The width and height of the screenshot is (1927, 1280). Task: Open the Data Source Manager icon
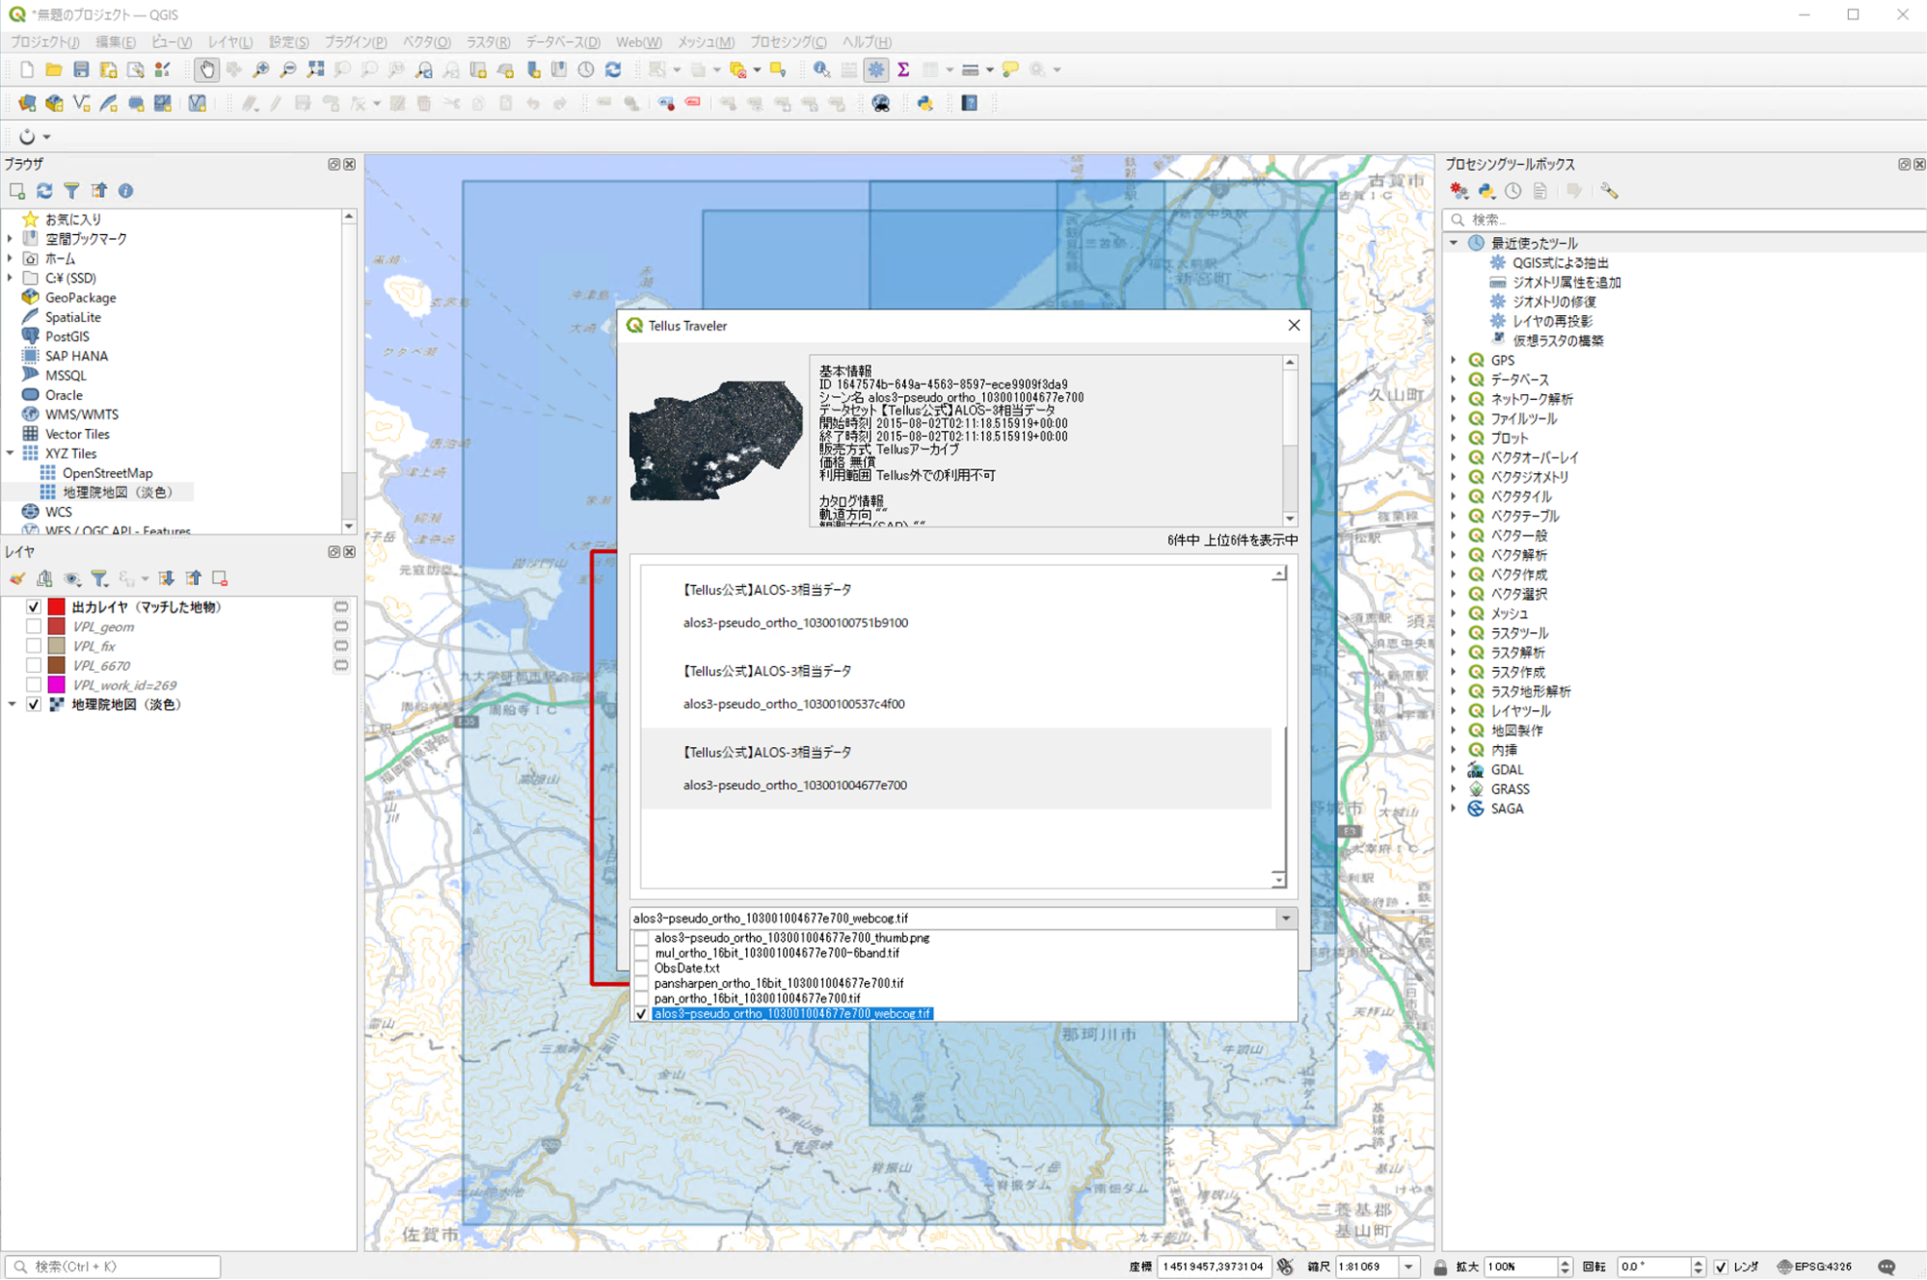(27, 103)
